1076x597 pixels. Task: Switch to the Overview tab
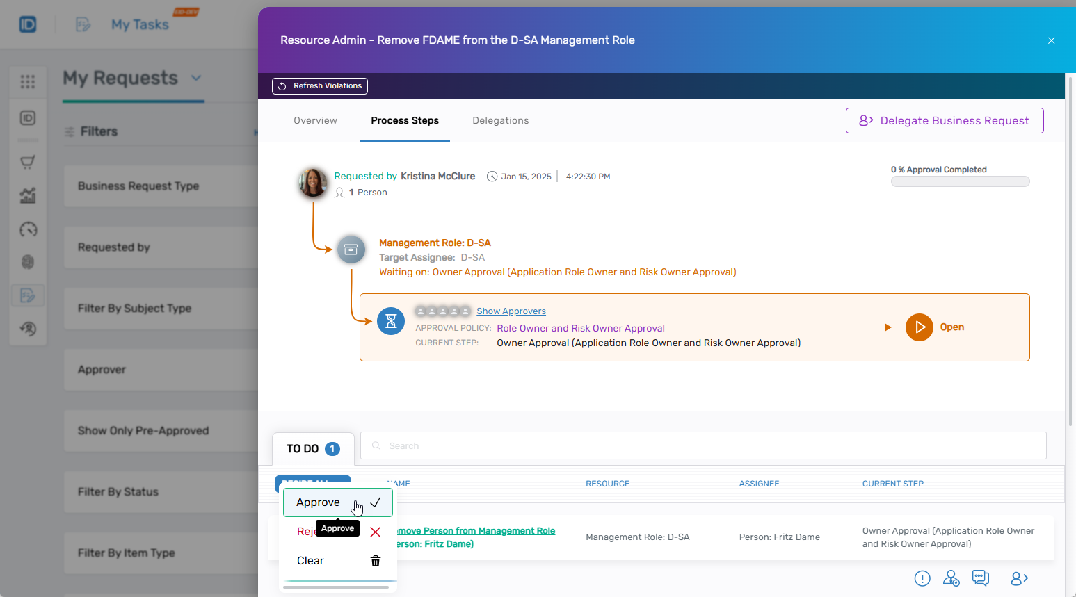coord(315,121)
